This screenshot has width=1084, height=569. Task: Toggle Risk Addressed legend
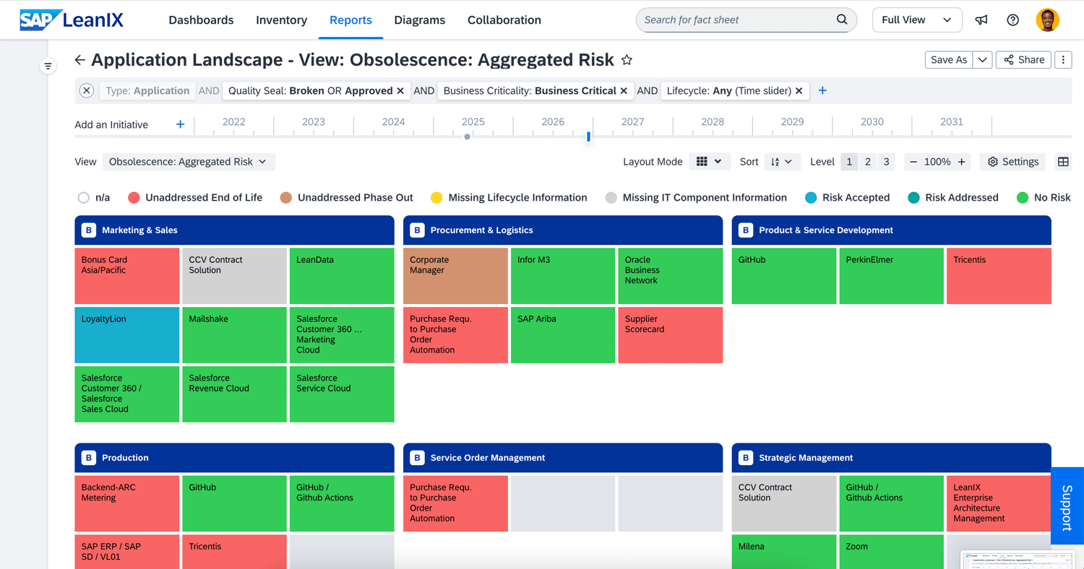point(953,197)
